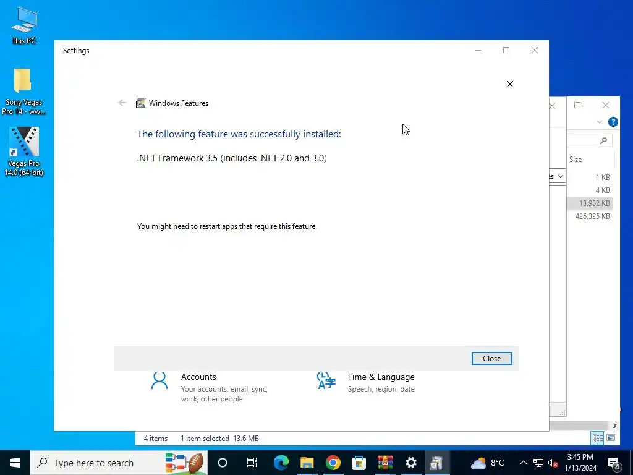
Task: Select the 13,932 KB file row
Action: click(590, 203)
